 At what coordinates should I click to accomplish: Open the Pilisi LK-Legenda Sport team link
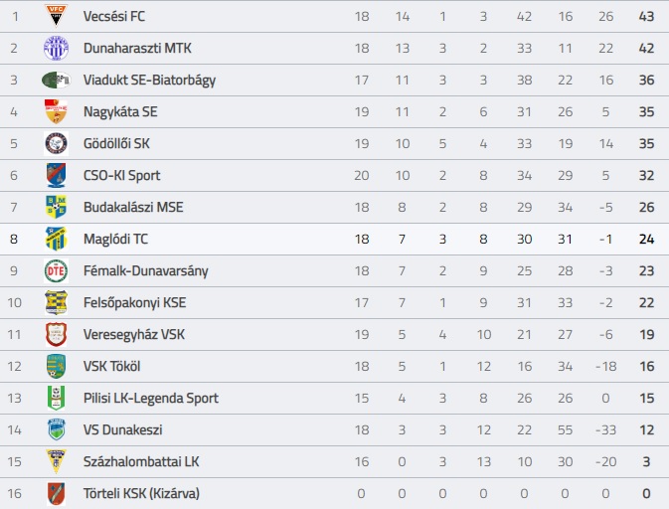(x=151, y=398)
